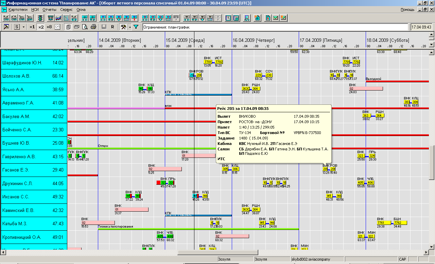Click the colored document icon before envelopes
This screenshot has height=264, width=435.
(268, 18)
